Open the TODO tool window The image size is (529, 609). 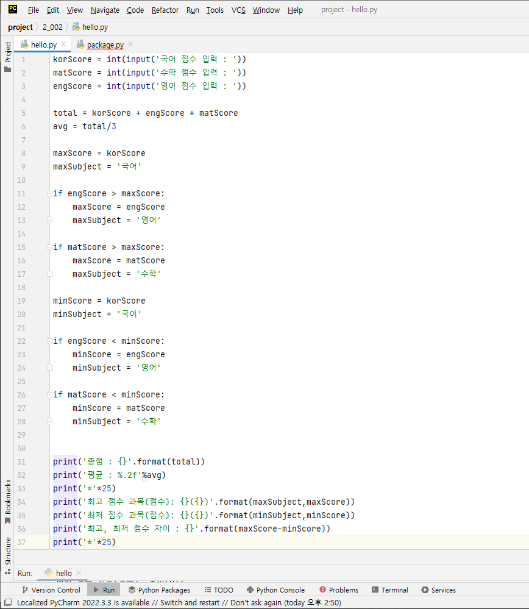click(219, 590)
